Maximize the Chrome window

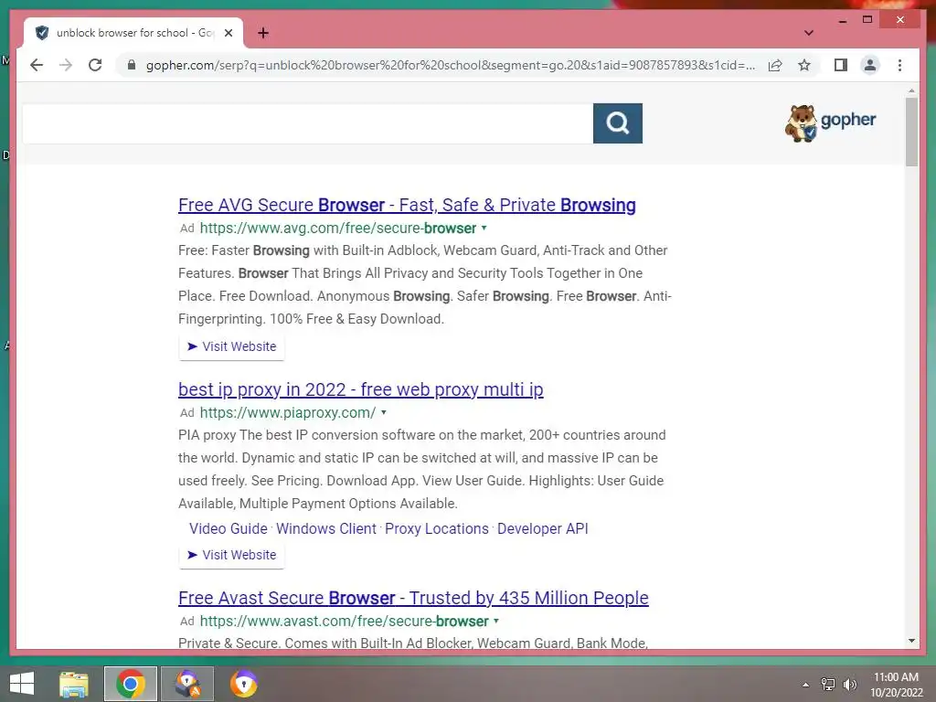coord(867,20)
